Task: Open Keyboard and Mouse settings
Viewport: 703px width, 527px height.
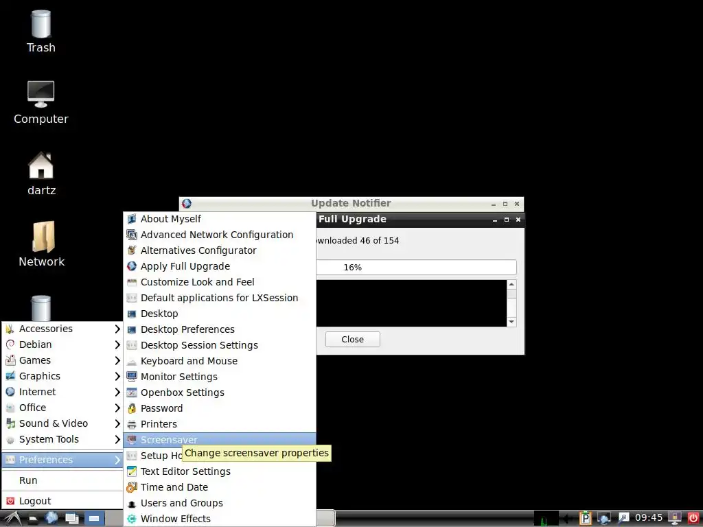Action: pos(220,361)
